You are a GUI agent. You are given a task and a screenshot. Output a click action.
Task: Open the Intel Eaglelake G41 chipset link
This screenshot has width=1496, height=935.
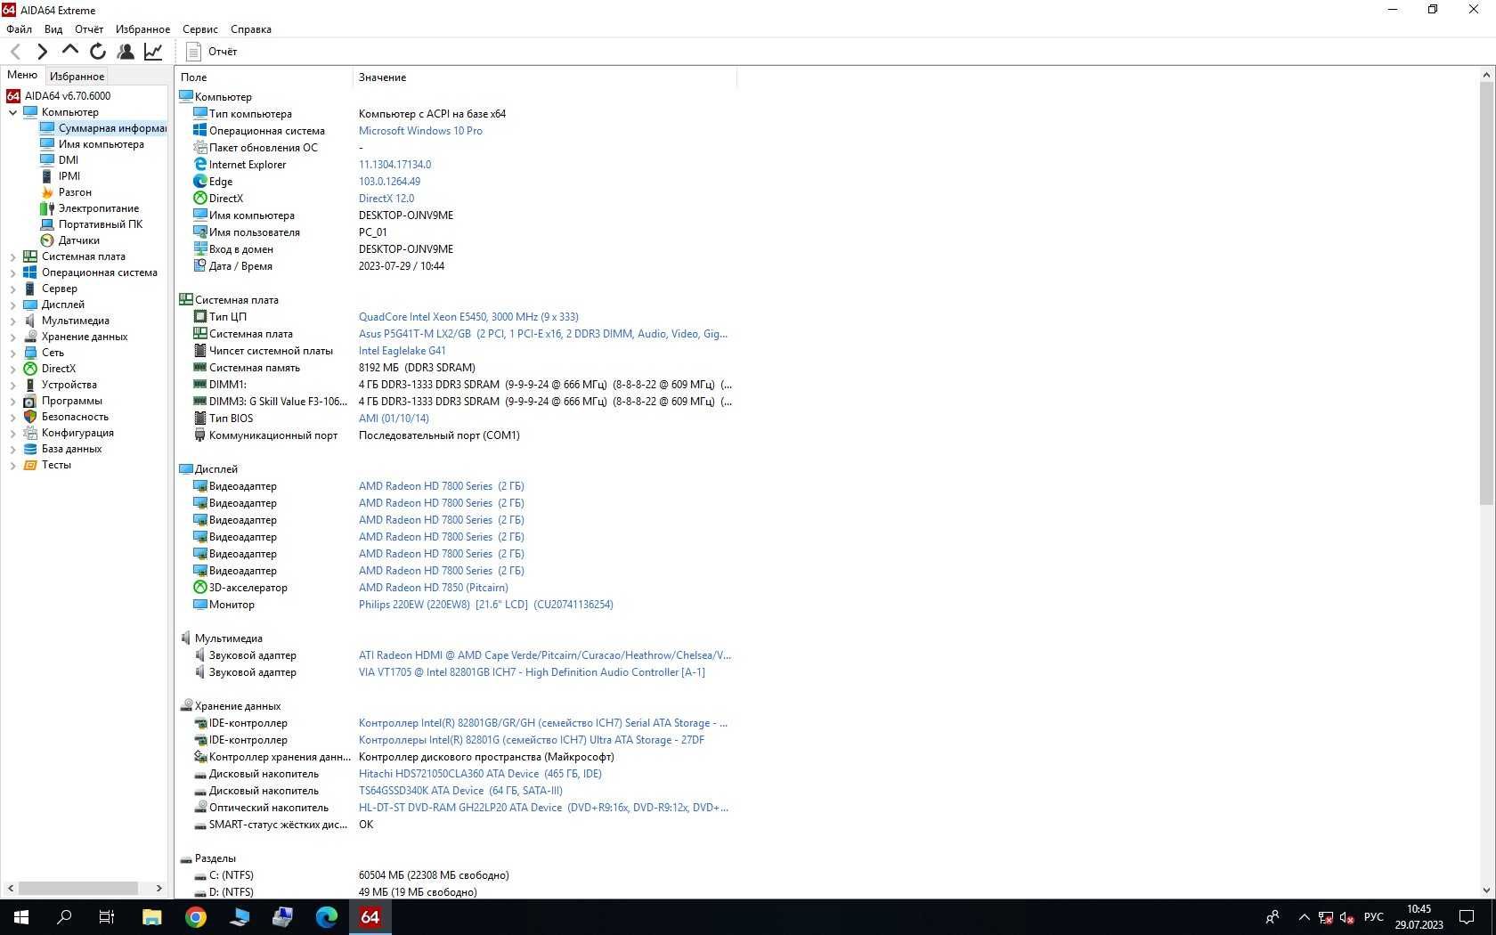coord(402,351)
